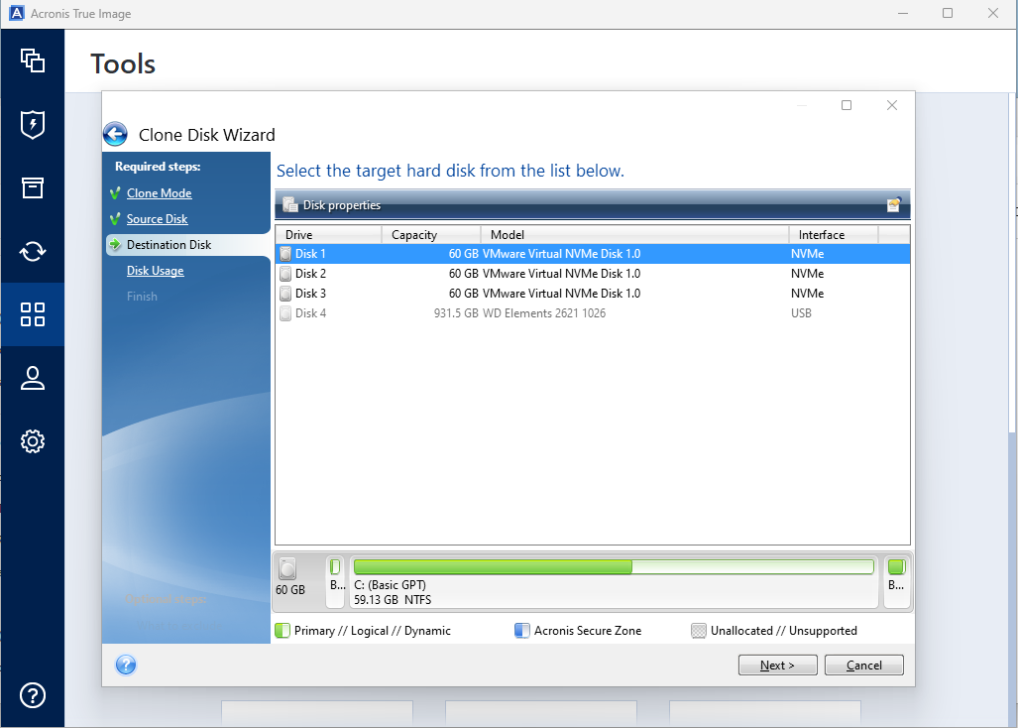Cancel the Clone Disk Wizard
Image resolution: width=1018 pixels, height=728 pixels.
(863, 666)
